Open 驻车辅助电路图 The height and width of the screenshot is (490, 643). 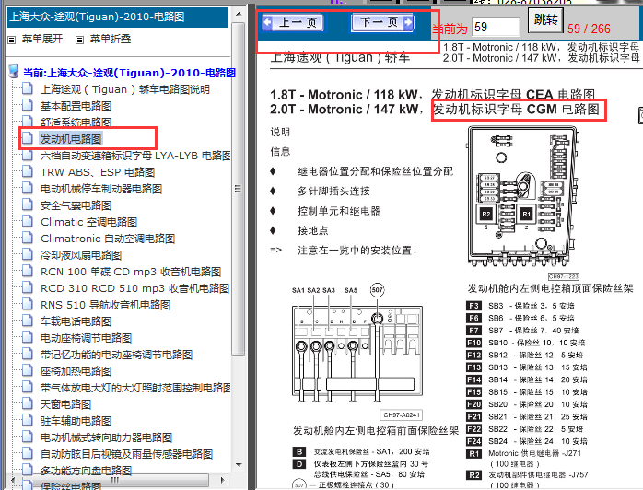(x=76, y=421)
